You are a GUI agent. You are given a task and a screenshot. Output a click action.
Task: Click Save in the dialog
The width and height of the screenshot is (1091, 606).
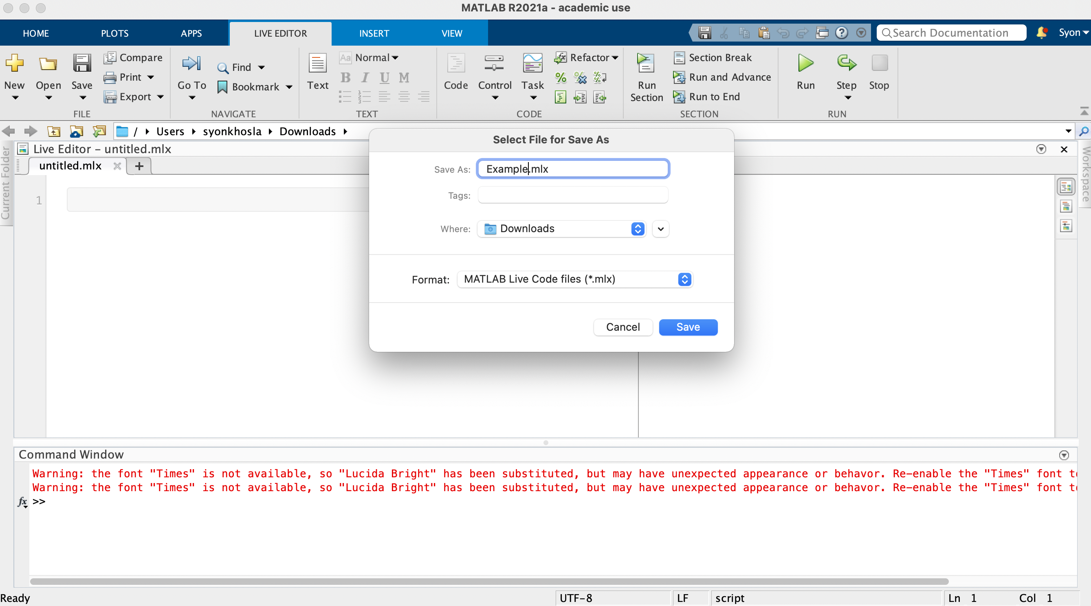point(688,327)
